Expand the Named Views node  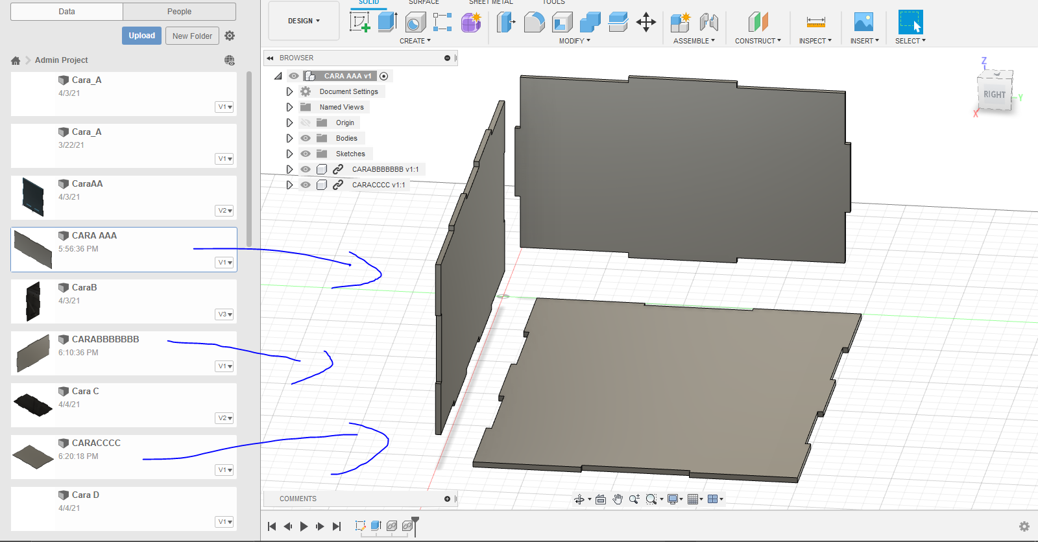(289, 107)
